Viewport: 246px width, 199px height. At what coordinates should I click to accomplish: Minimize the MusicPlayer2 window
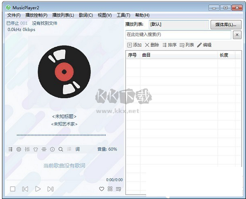click(x=214, y=8)
